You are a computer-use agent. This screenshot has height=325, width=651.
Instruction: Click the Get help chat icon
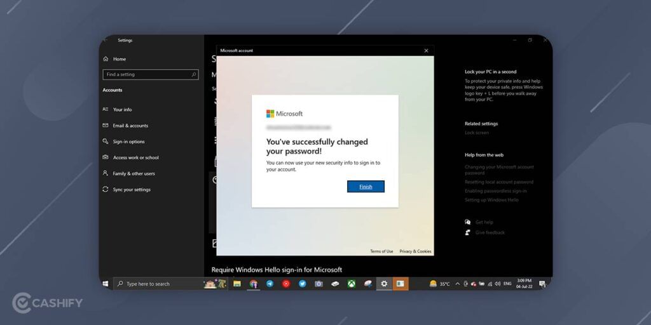(468, 222)
